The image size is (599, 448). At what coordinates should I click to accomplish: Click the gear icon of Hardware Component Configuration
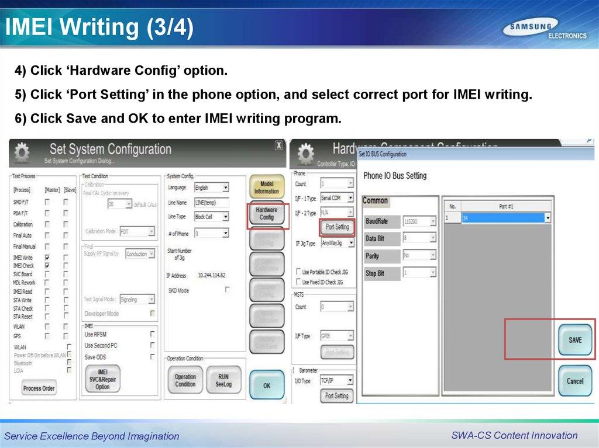[x=305, y=154]
